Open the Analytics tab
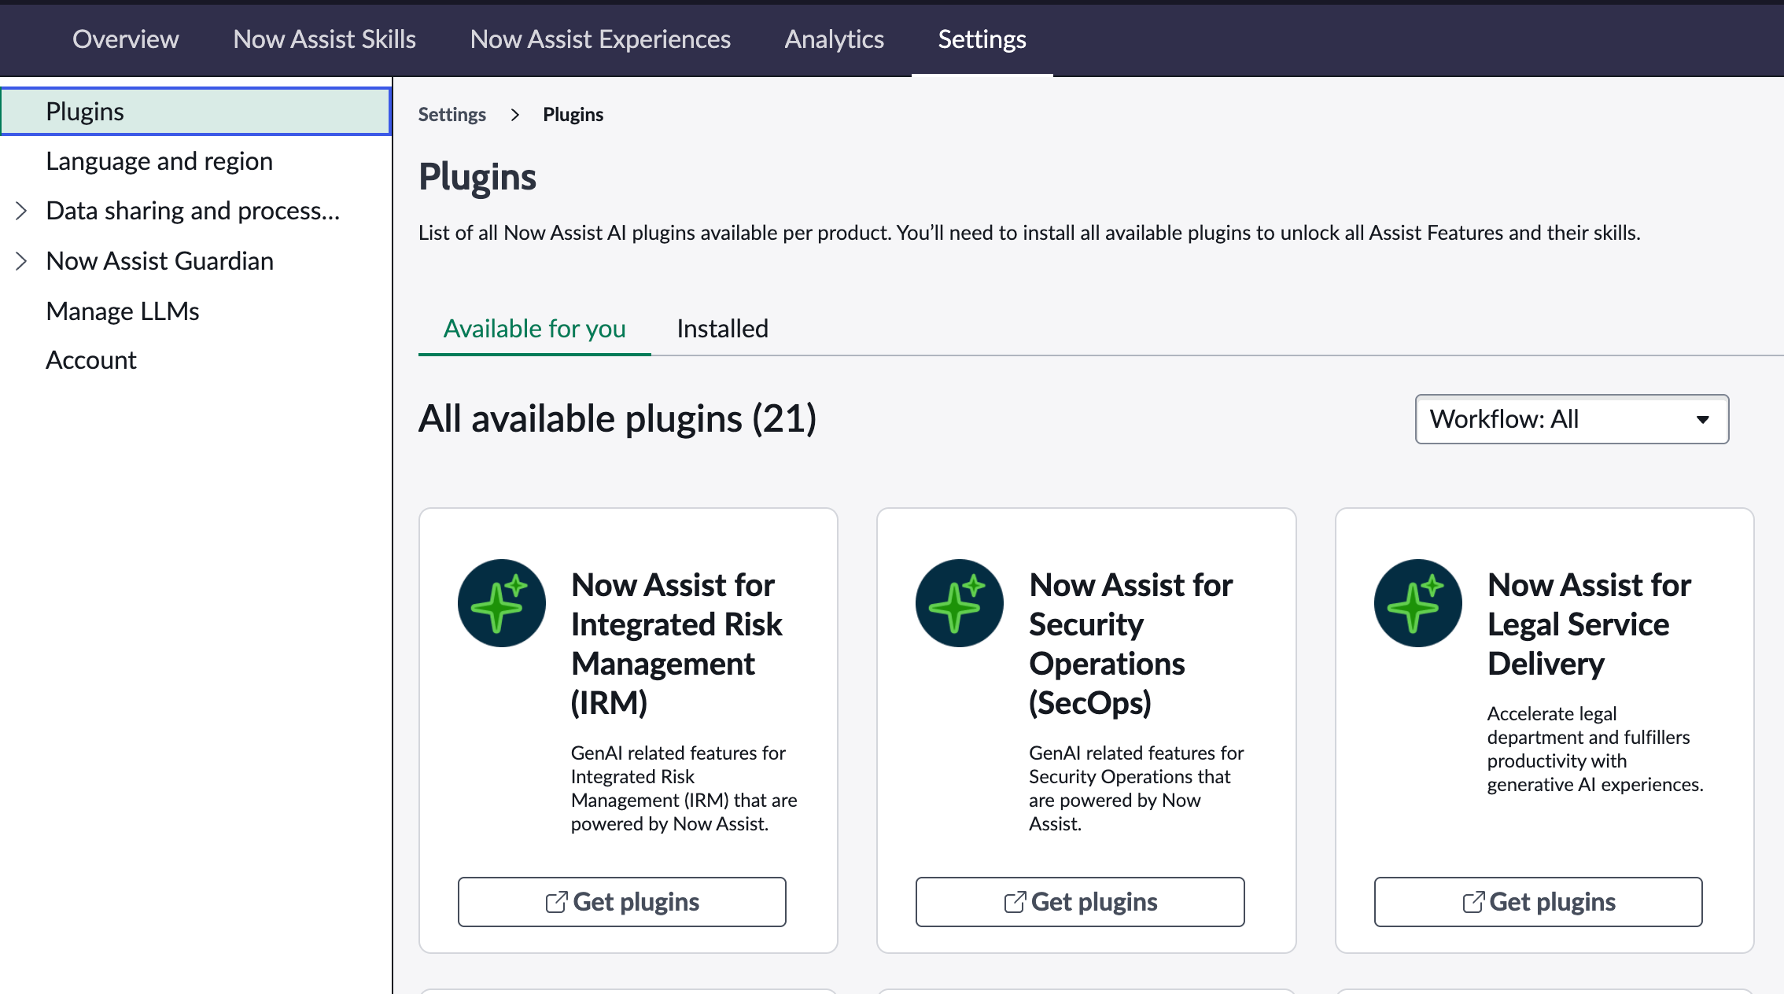 click(x=834, y=39)
